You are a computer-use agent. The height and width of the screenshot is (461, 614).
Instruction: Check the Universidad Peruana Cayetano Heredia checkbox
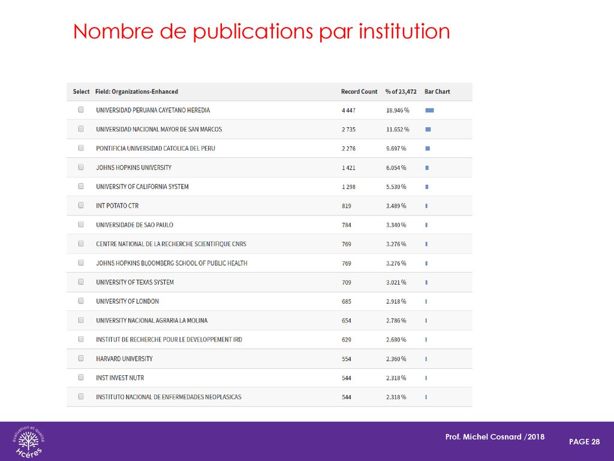pyautogui.click(x=81, y=110)
